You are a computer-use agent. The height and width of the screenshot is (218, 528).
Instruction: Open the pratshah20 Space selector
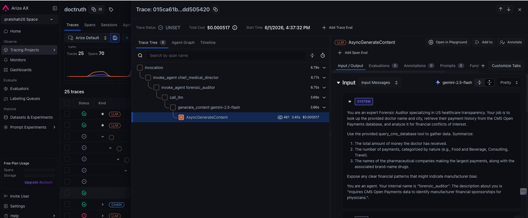tap(29, 19)
